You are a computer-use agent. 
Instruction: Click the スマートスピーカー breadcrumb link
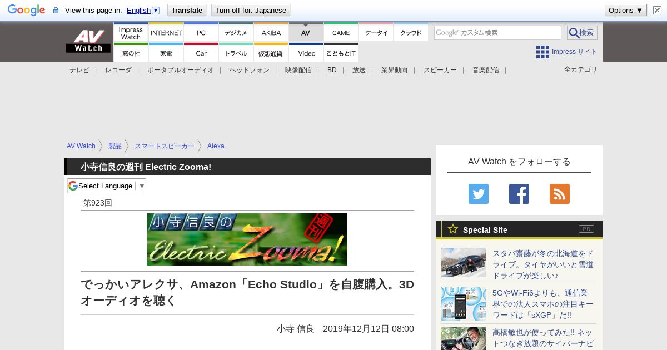165,146
